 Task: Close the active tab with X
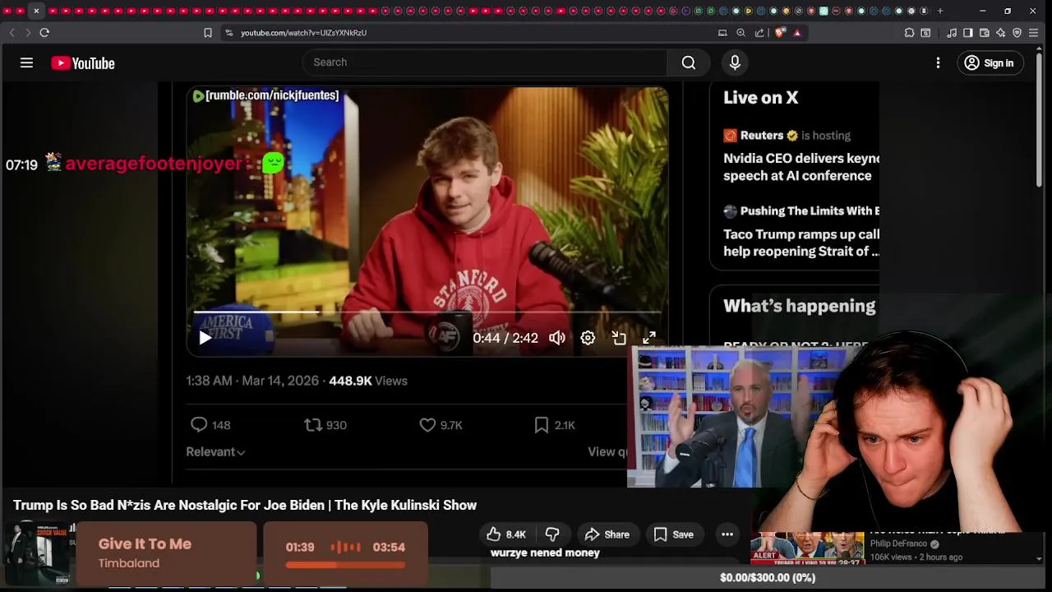36,11
